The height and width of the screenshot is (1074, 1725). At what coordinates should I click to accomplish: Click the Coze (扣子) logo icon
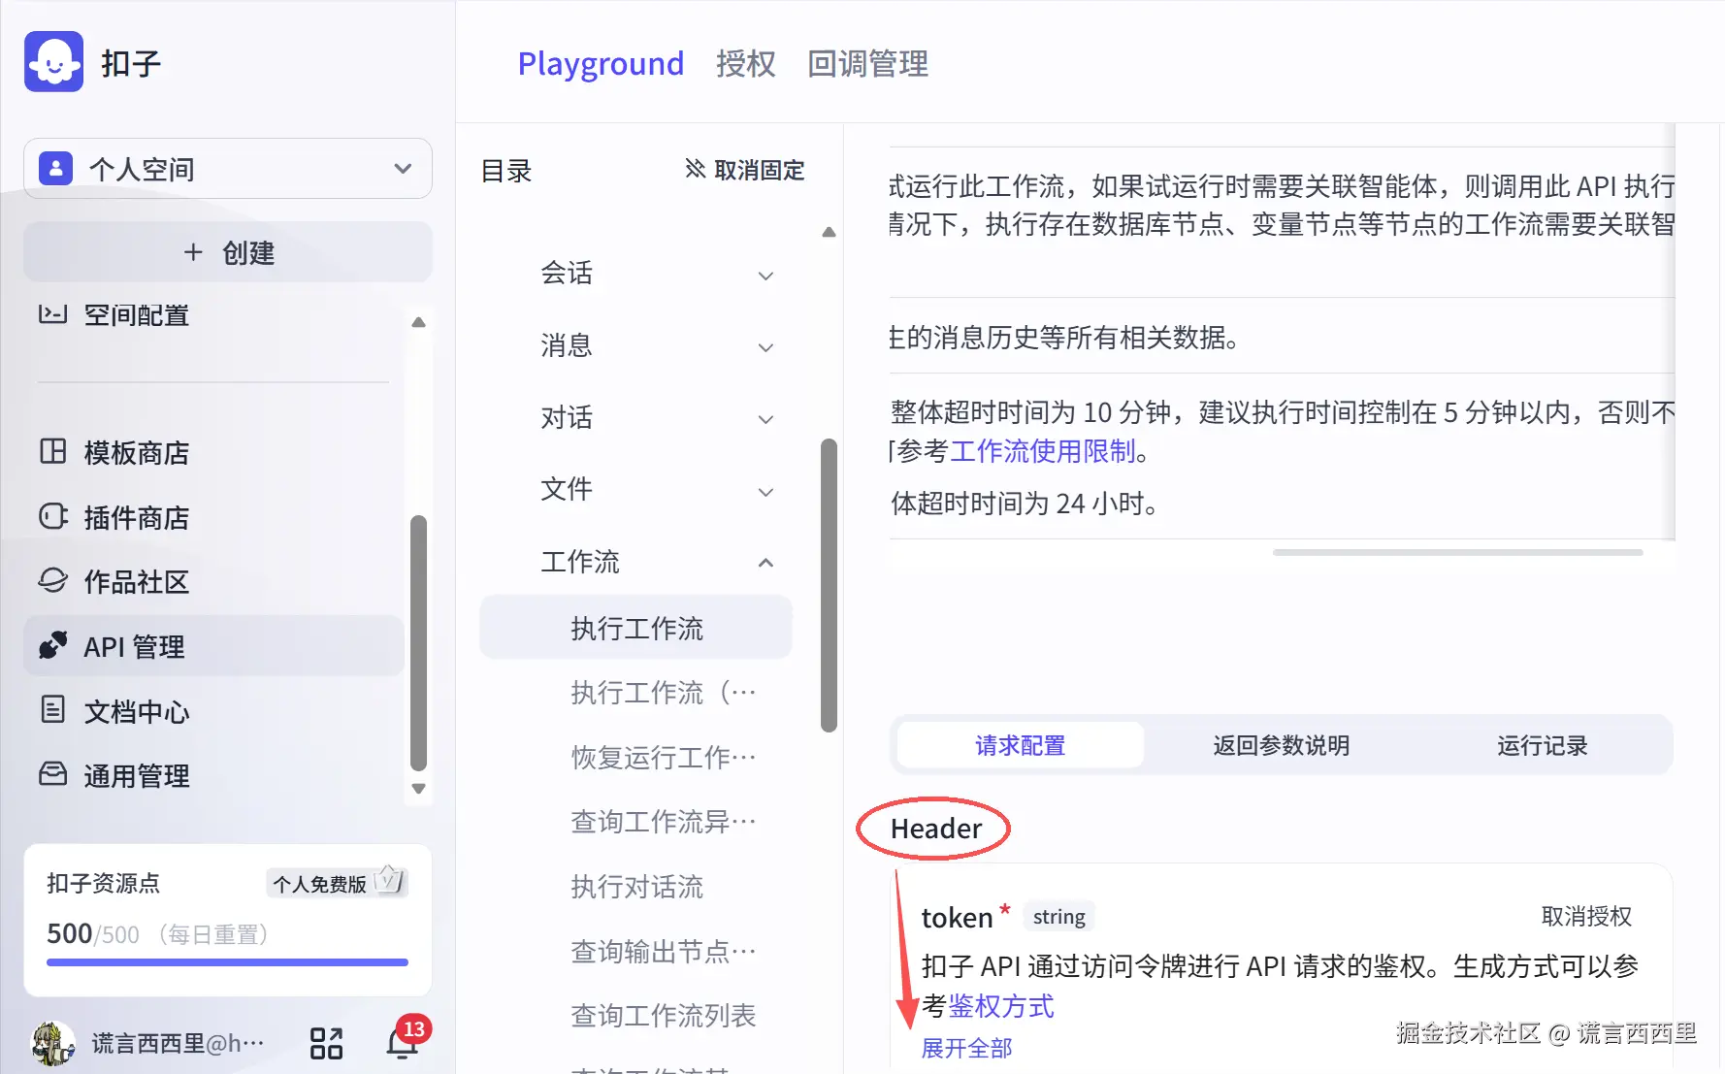pos(54,62)
